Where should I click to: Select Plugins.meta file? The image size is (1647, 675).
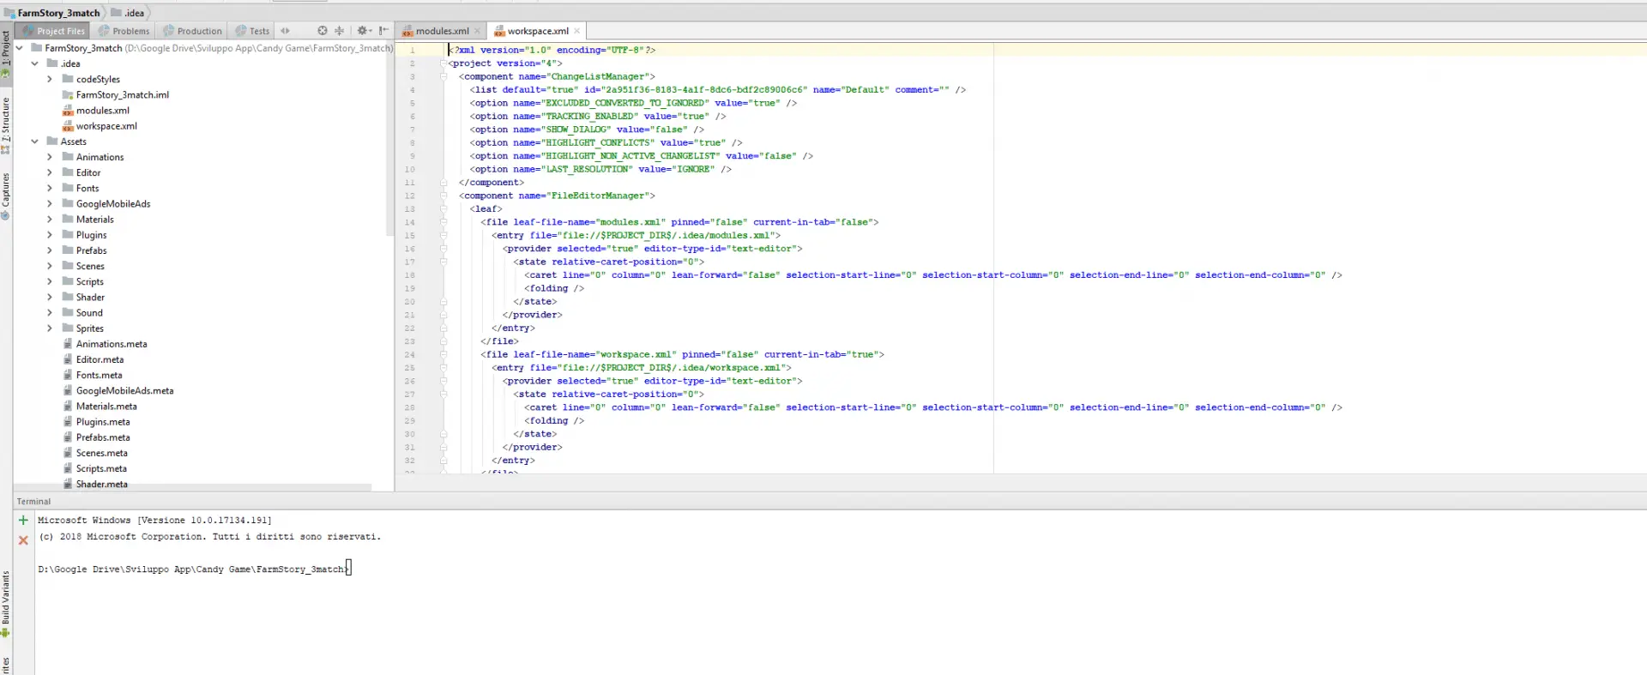(x=103, y=422)
